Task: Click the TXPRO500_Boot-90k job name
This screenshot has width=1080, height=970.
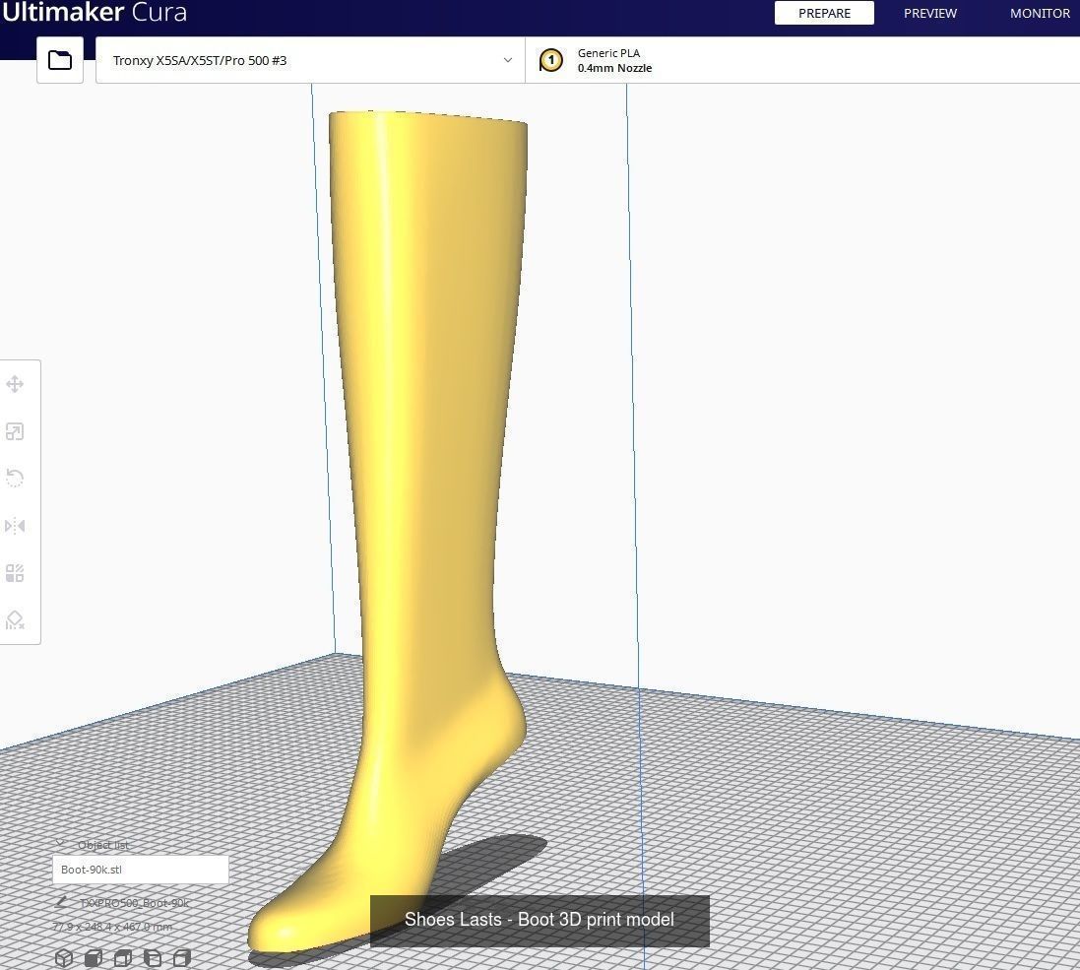Action: 134,902
